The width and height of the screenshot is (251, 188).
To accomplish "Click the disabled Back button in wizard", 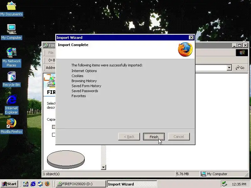I will (129, 137).
